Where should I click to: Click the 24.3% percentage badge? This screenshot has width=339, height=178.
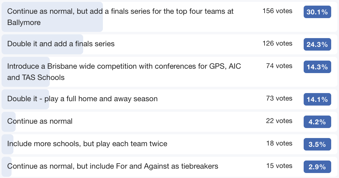[317, 44]
